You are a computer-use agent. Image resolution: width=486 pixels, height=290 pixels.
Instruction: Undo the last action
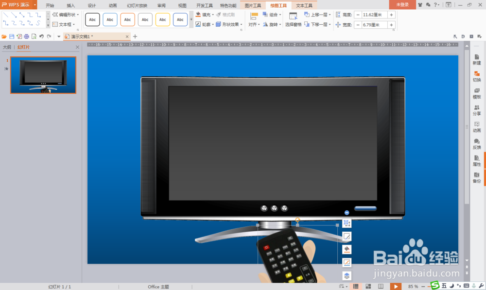41,36
